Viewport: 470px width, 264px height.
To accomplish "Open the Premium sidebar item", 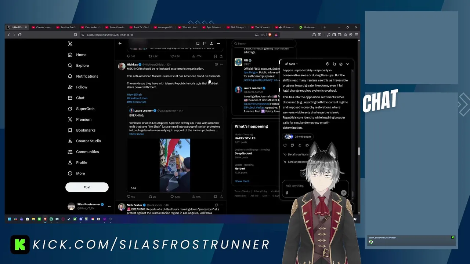I will pyautogui.click(x=79, y=120).
